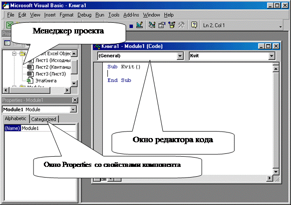This screenshot has width=291, height=205.
Task: Open Properties Window toolbar icon
Action: 162,25
